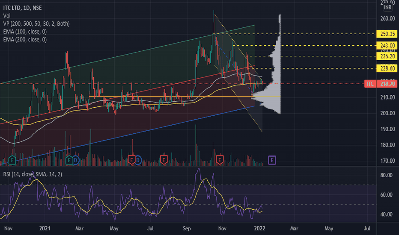
Task: Click the 250.35 yellow price label
Action: 387,34
